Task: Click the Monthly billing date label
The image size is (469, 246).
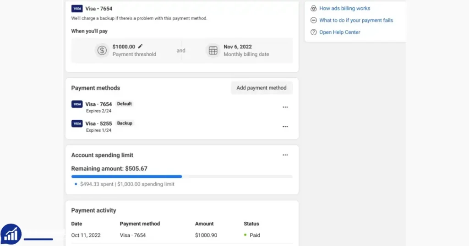Action: coord(246,54)
